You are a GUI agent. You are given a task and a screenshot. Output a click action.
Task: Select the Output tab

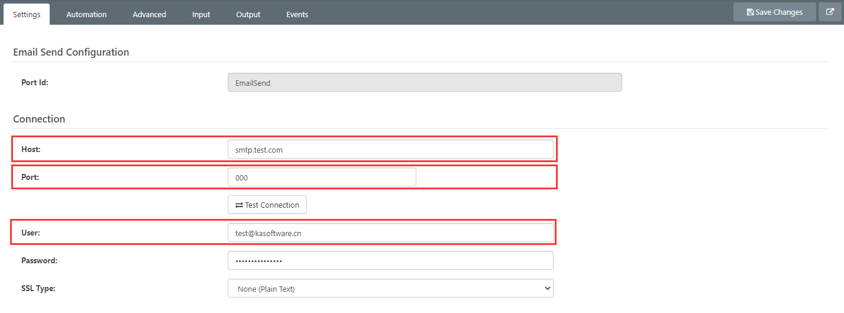(248, 14)
